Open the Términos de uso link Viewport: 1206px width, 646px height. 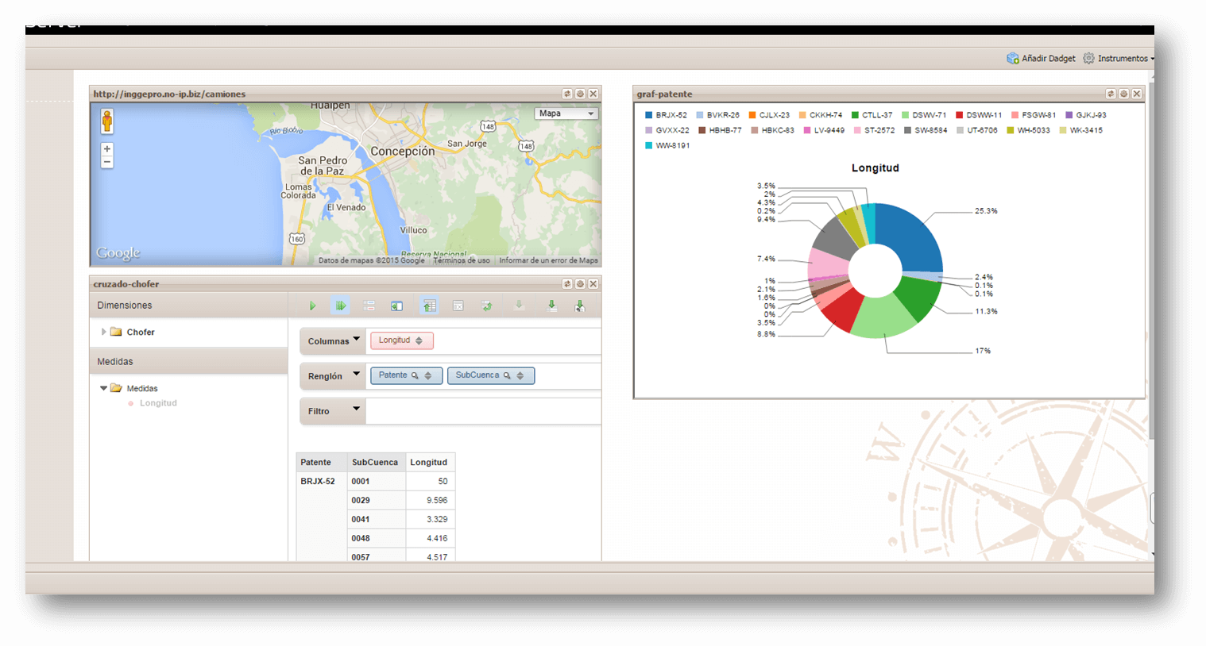(x=462, y=260)
